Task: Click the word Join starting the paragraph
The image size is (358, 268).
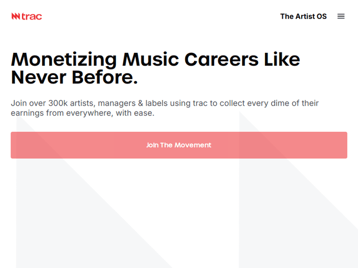Action: coord(19,103)
